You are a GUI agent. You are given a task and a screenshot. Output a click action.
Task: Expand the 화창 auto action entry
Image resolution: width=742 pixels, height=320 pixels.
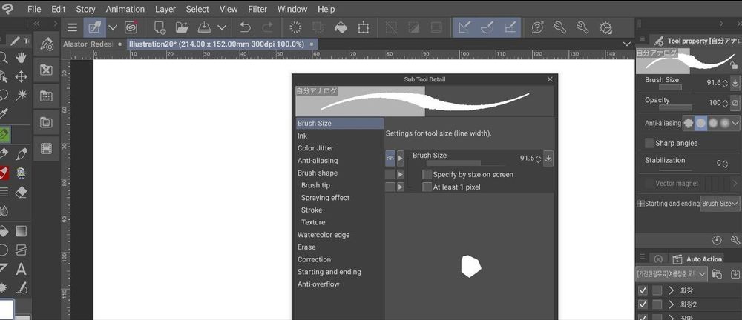click(671, 290)
